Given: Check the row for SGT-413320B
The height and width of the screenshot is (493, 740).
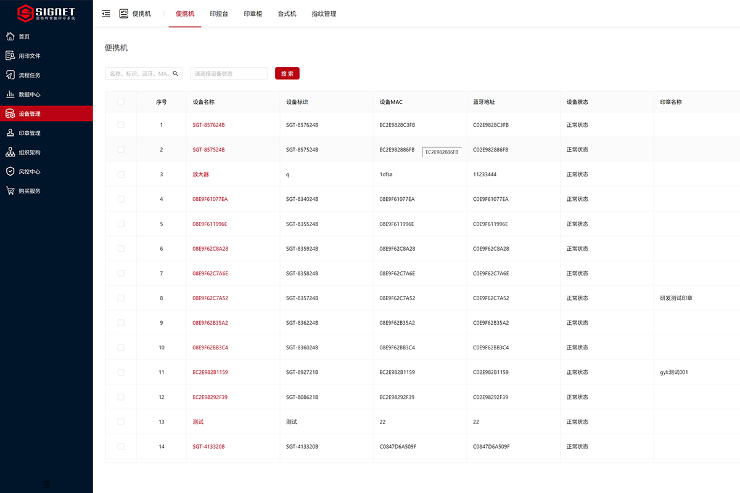Looking at the screenshot, I should tap(121, 446).
